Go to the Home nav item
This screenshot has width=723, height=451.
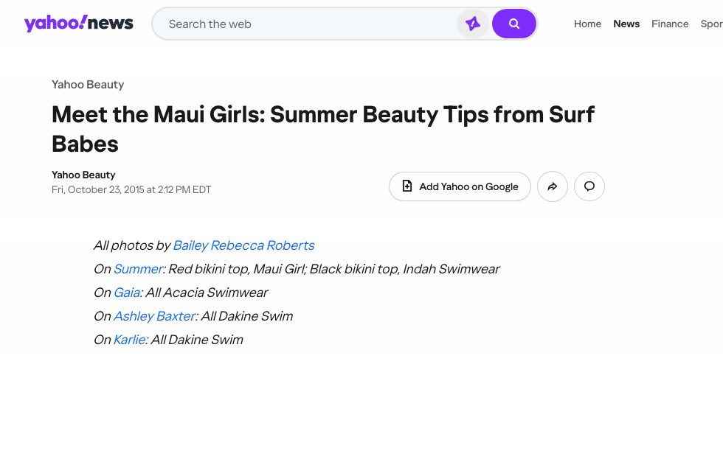click(587, 24)
